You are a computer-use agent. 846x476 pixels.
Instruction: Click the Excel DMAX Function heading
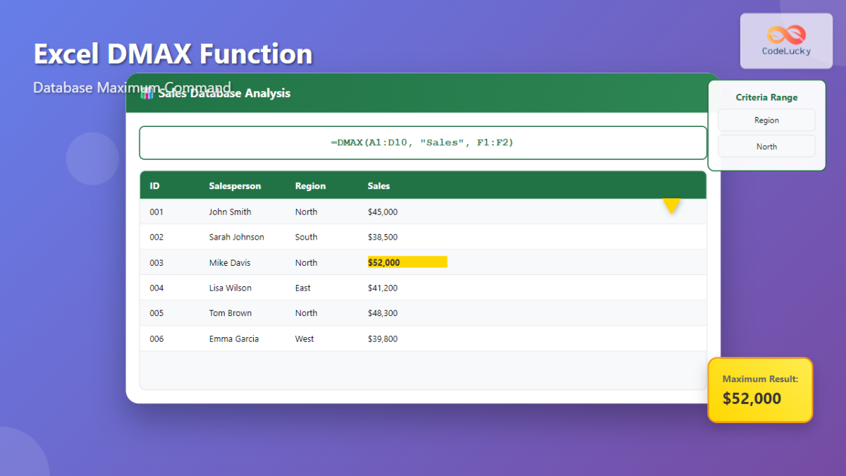coord(173,54)
